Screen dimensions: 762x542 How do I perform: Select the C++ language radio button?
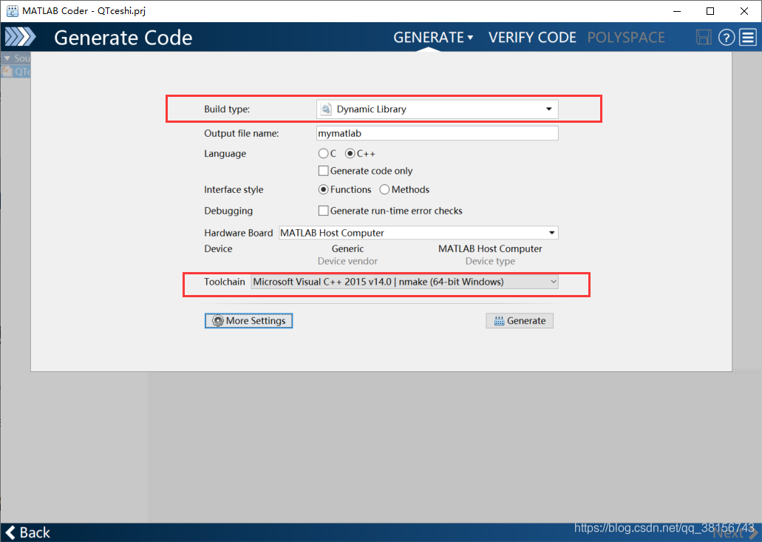(350, 154)
